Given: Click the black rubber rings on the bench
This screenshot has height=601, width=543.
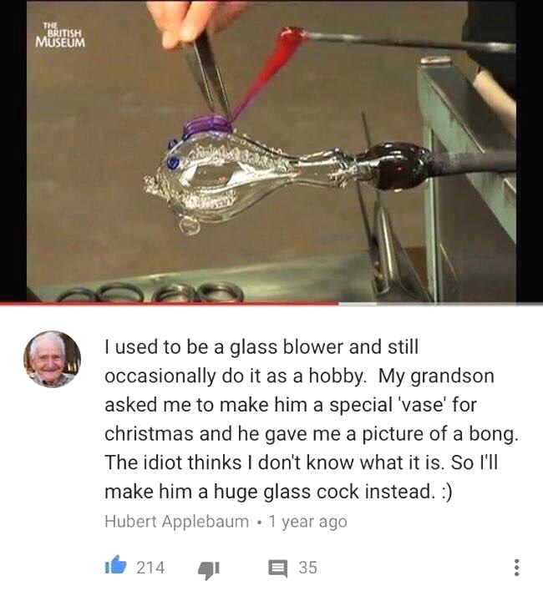Looking at the screenshot, I should (x=153, y=293).
